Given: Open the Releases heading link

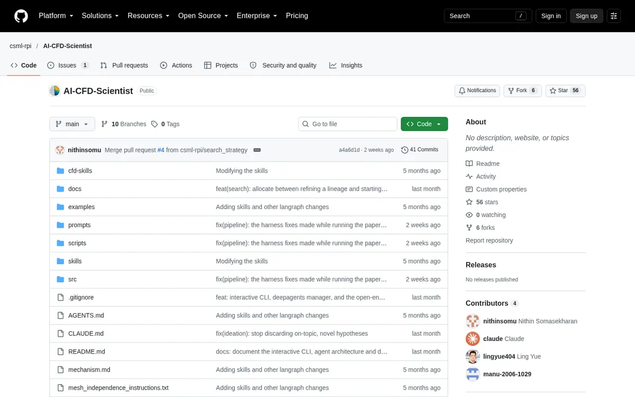Looking at the screenshot, I should click(481, 265).
